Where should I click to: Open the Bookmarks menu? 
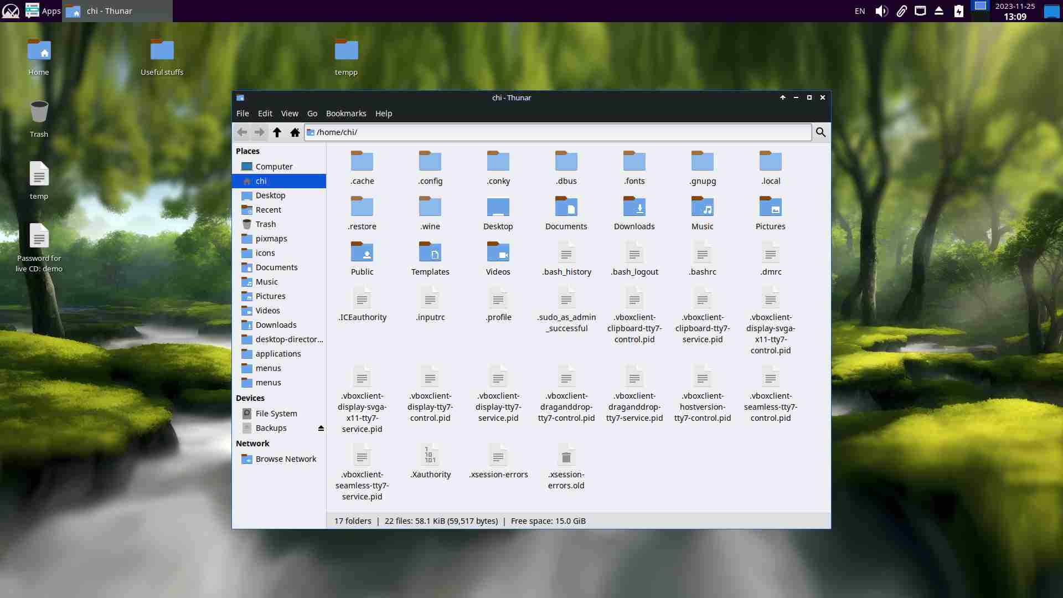coord(345,114)
